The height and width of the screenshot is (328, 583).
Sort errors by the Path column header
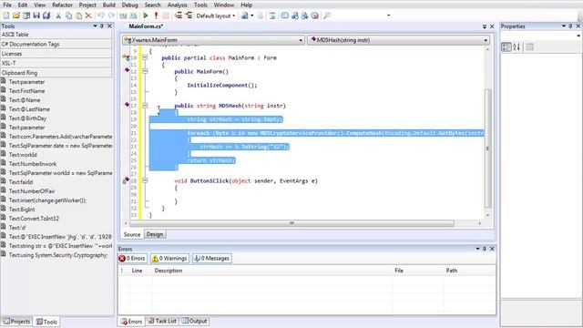pyautogui.click(x=469, y=271)
